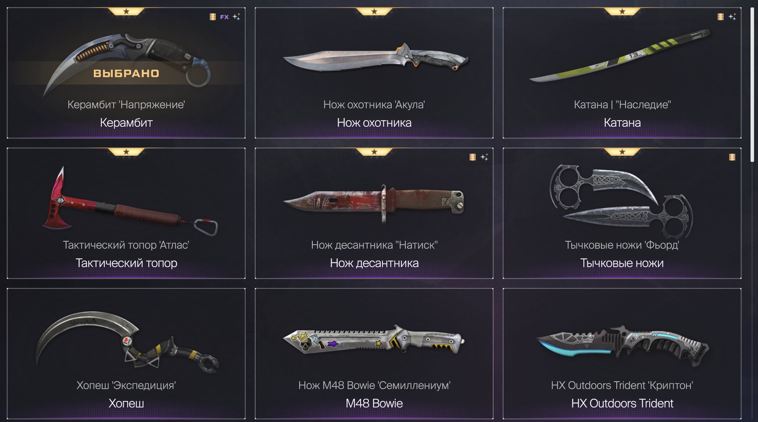Click the FX icon on Керамбит 'Напряжение' card
758x422 pixels.
224,17
